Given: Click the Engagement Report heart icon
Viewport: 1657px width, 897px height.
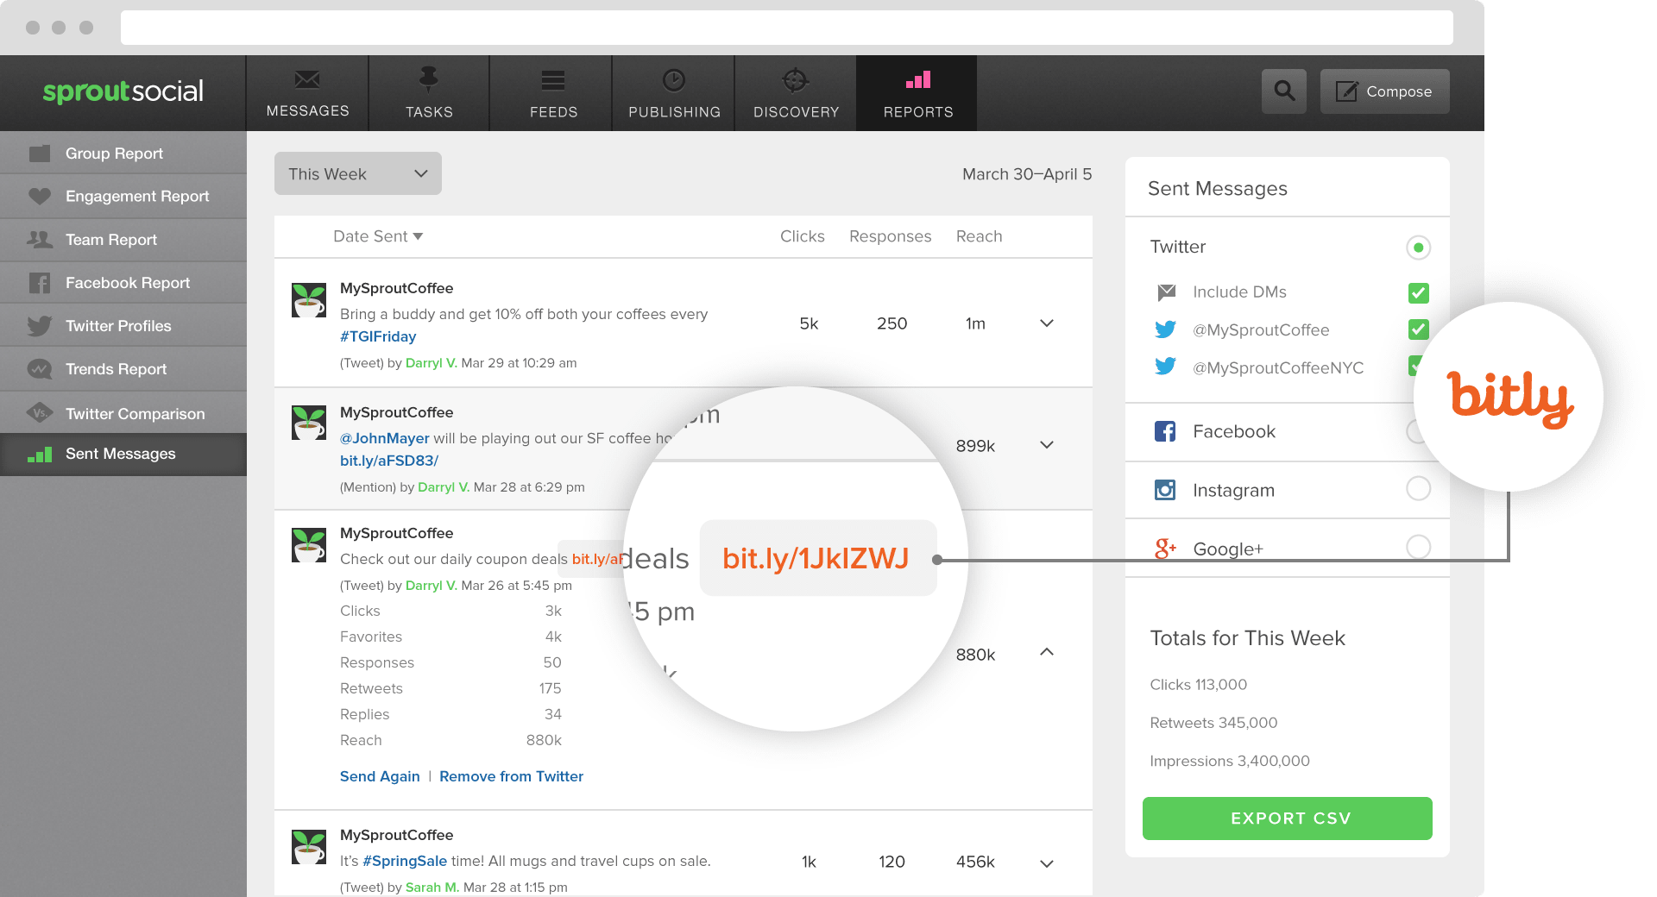Looking at the screenshot, I should pos(40,197).
